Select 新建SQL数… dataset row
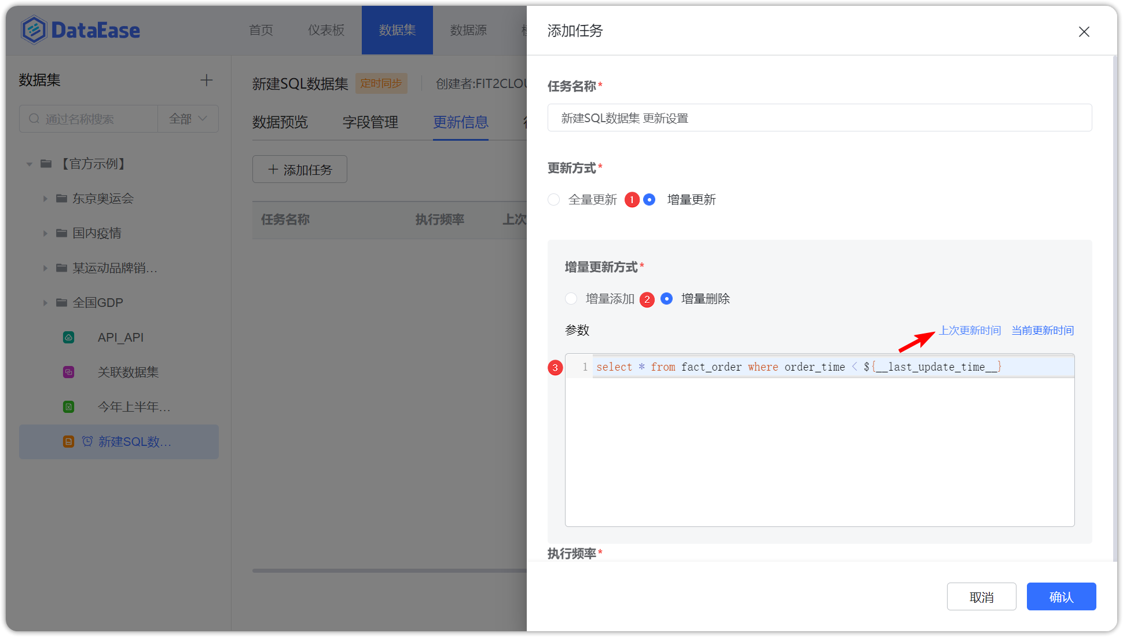Screen dimensions: 1123x637 click(119, 442)
